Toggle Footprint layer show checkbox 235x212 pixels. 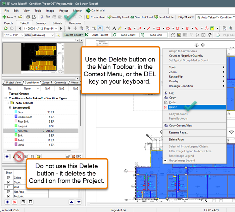pos(9,196)
